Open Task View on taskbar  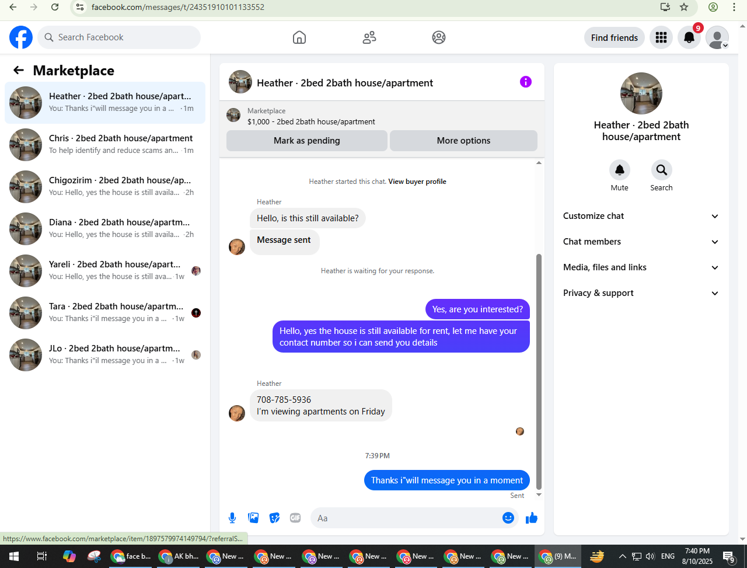tap(41, 556)
